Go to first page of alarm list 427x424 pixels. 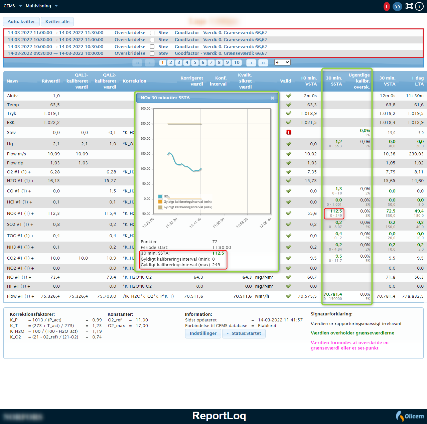[137, 62]
